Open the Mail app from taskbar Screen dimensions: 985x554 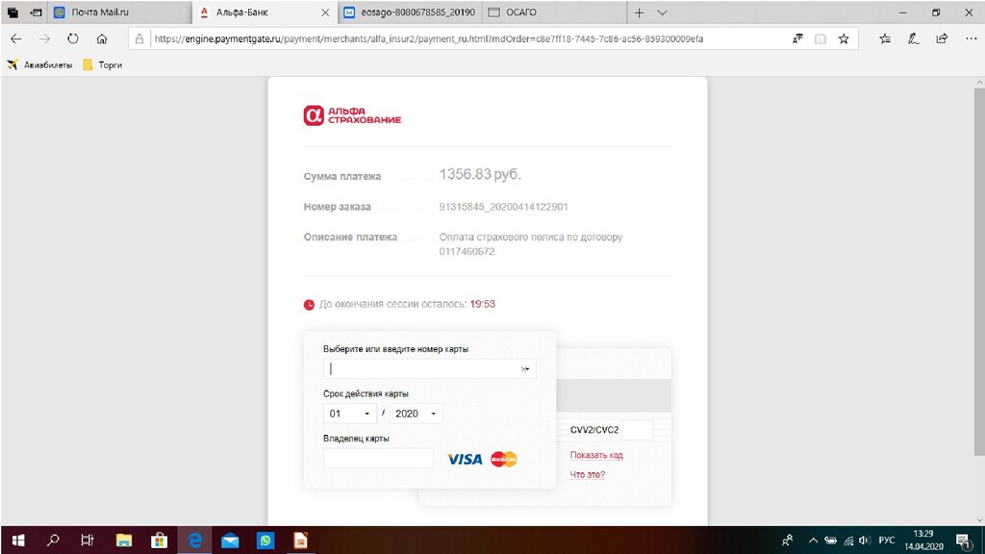pos(230,541)
